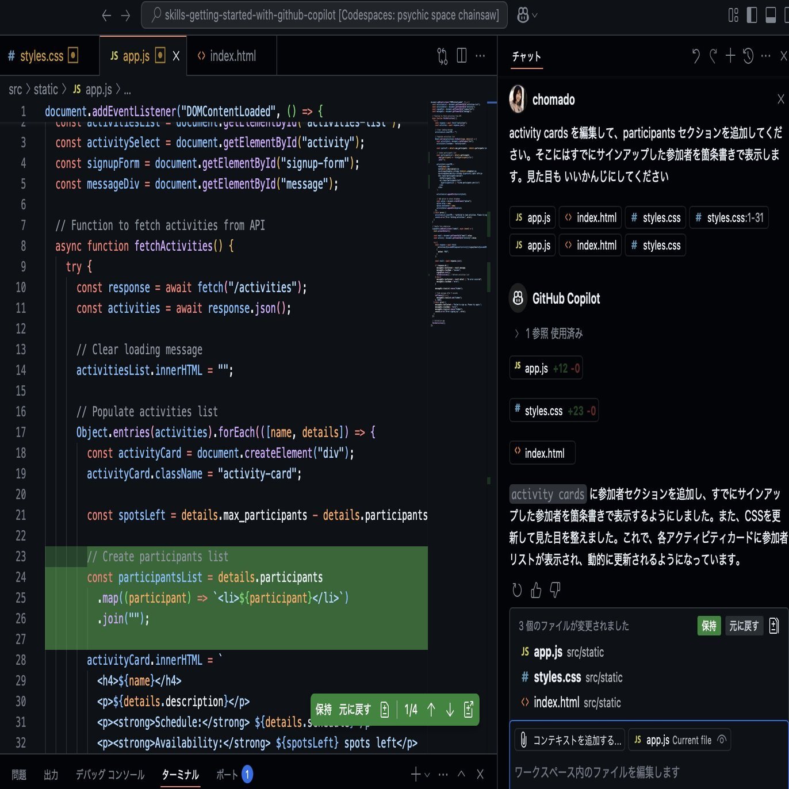Open the app.js +12 -0 change pill
Screen dimensions: 789x789
[x=546, y=368]
